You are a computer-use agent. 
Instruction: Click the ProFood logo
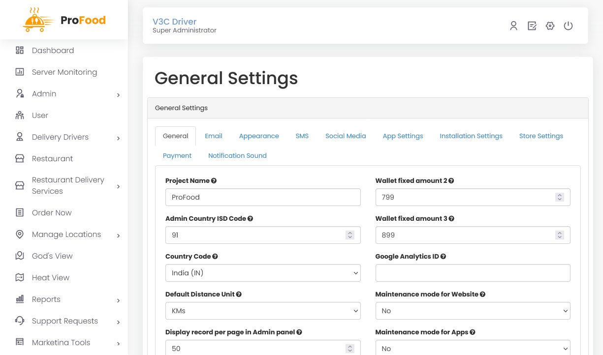point(64,20)
